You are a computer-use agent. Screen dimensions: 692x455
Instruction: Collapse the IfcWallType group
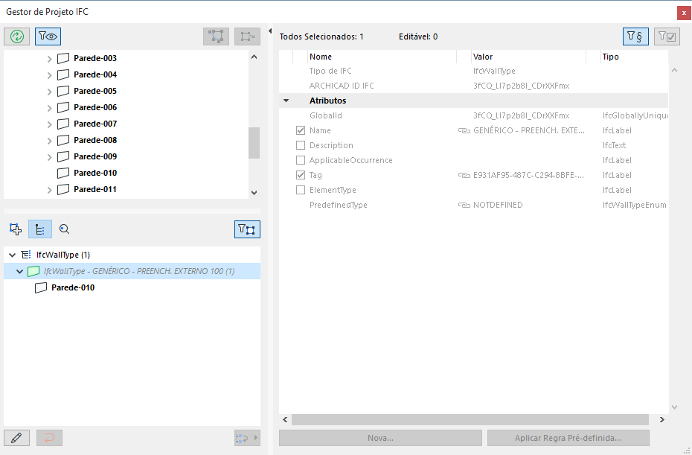12,254
